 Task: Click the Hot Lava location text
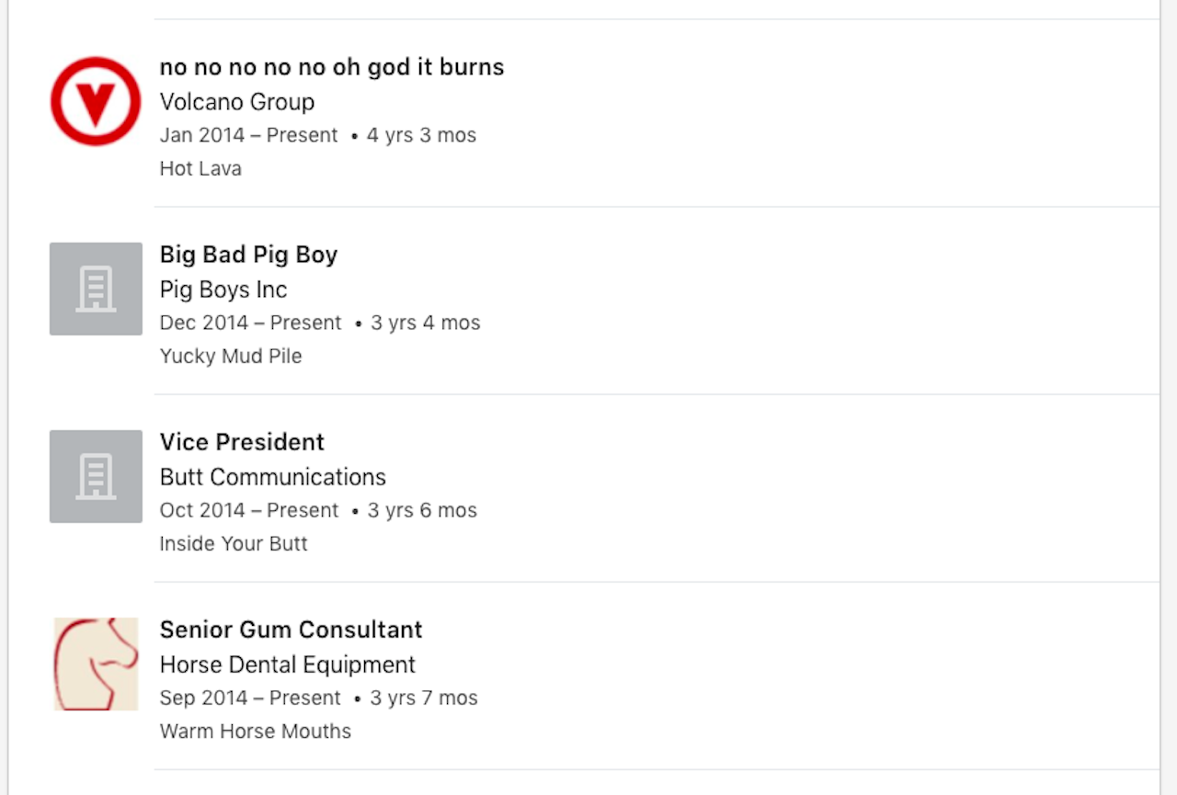[x=200, y=169]
